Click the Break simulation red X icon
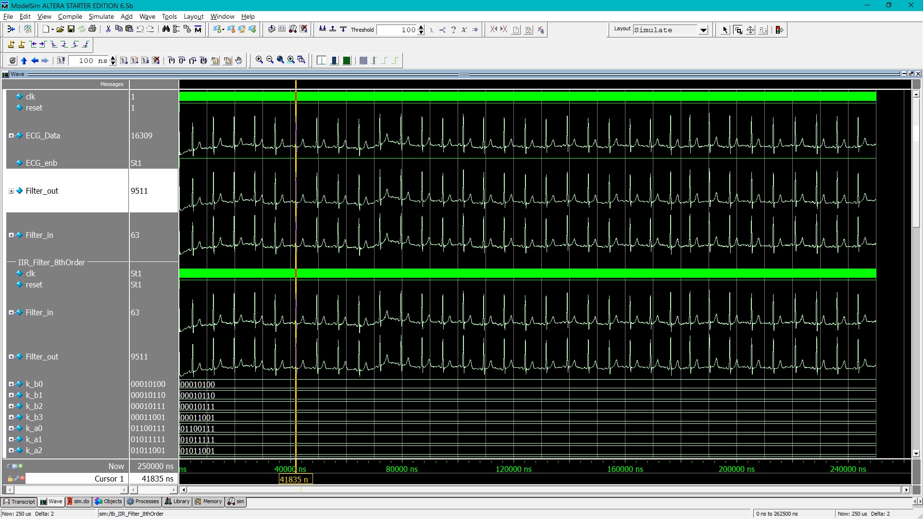923x519 pixels. pos(156,60)
